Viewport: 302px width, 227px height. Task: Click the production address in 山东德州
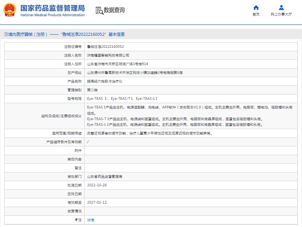point(135,73)
